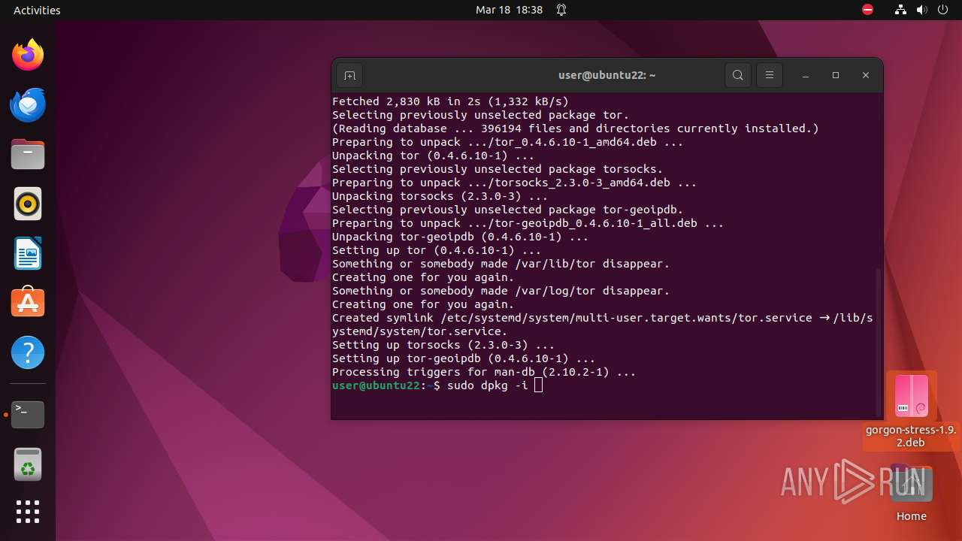Click the line 'Fetched 2,830 kB in 2s'

pyautogui.click(x=450, y=101)
